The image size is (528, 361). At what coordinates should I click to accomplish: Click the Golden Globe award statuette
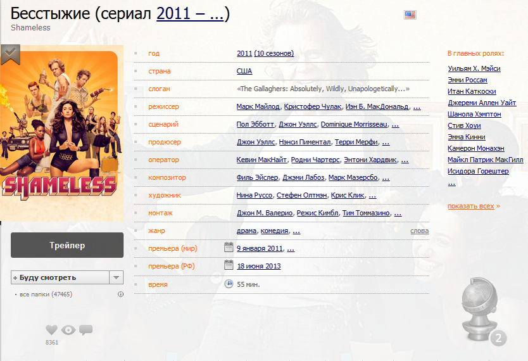(479, 308)
